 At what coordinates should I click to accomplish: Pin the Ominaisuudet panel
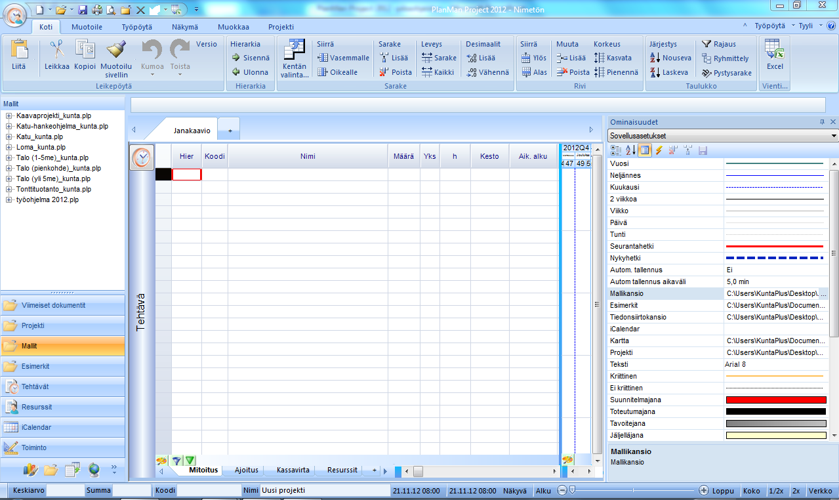823,122
